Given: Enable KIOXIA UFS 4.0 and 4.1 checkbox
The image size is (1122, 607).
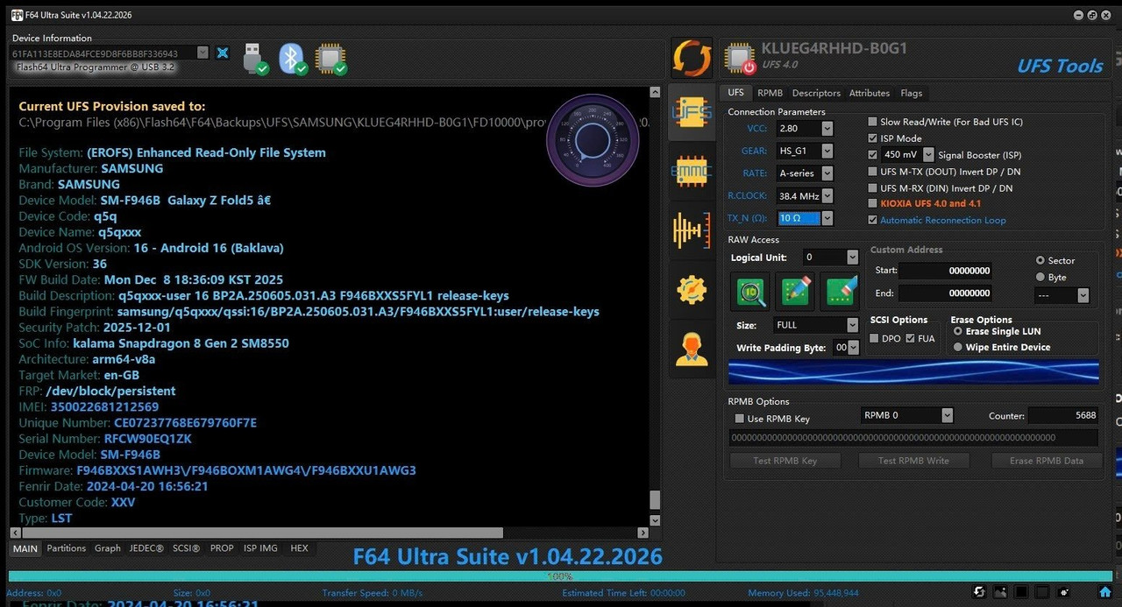Looking at the screenshot, I should point(873,203).
